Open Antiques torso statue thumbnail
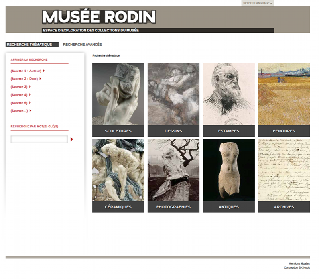The height and width of the screenshot is (279, 319). pos(228,170)
